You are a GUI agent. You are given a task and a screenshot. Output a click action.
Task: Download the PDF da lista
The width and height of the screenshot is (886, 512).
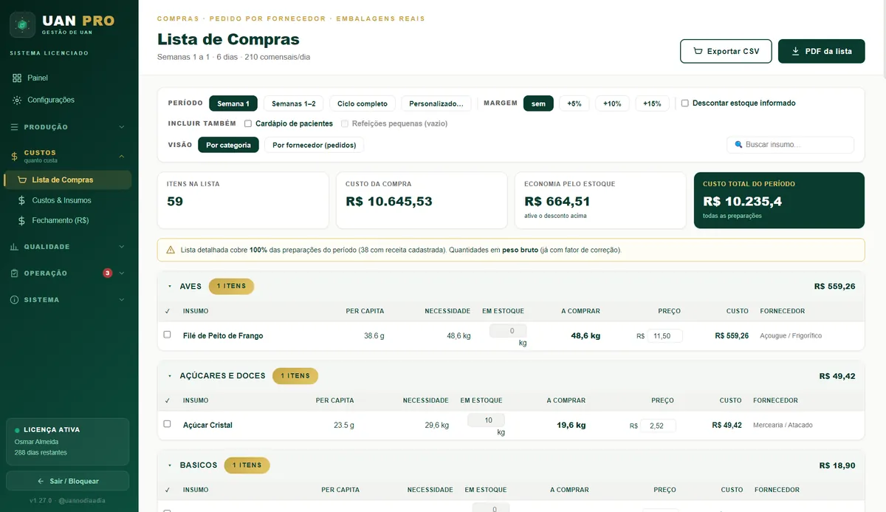click(x=821, y=51)
